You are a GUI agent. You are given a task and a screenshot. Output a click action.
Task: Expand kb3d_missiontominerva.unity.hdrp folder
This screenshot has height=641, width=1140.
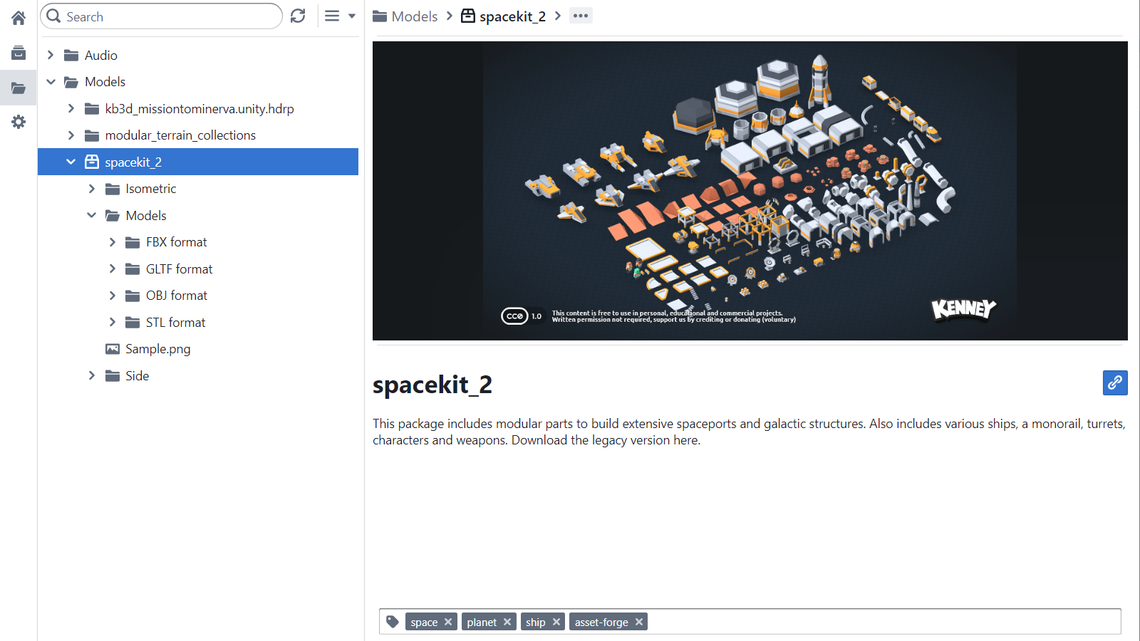(71, 108)
